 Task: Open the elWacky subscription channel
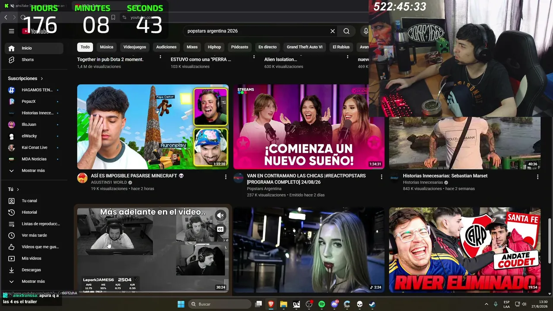click(34, 136)
